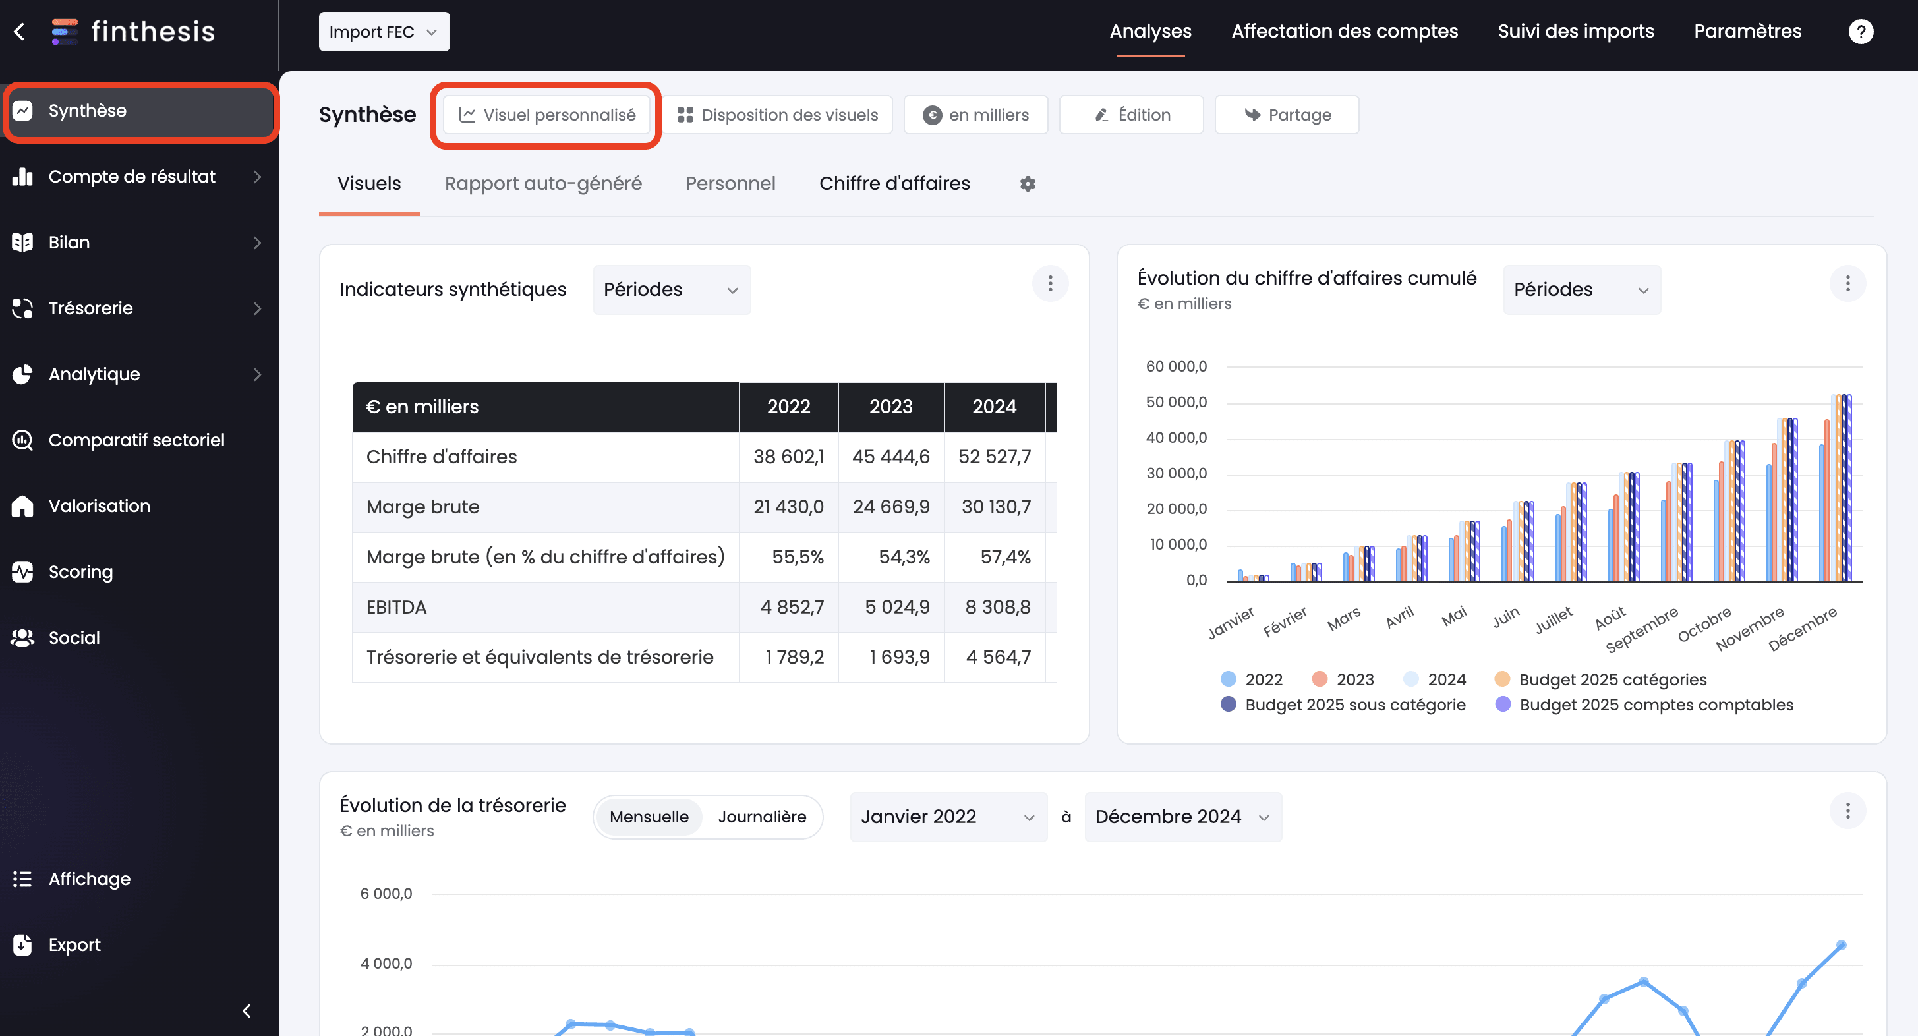Click the Compte de résultat bar chart icon

pyautogui.click(x=23, y=177)
